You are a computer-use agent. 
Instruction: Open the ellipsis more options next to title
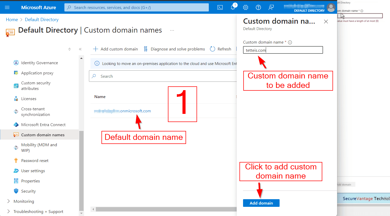pyautogui.click(x=172, y=30)
